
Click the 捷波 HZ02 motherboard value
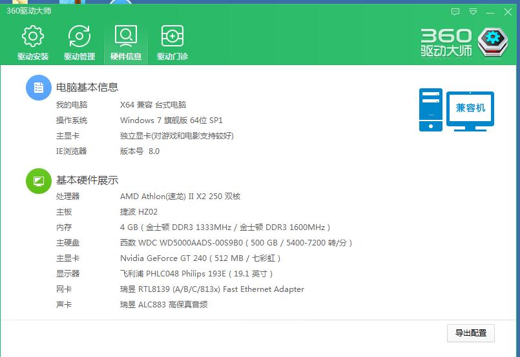139,212
